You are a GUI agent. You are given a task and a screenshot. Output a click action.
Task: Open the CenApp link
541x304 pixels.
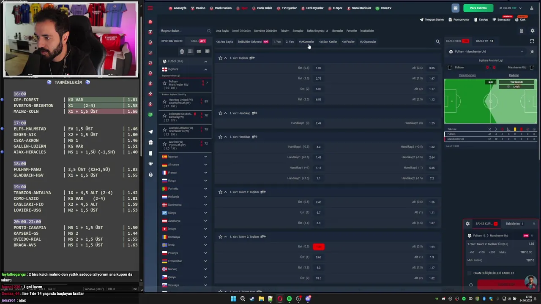tap(481, 19)
